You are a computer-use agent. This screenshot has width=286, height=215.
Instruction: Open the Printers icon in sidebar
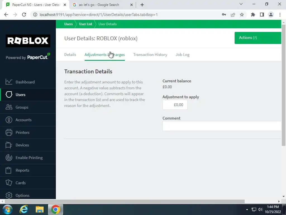pyautogui.click(x=9, y=132)
